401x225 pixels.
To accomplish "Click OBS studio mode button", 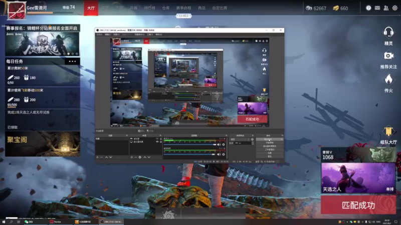I will coord(270,149).
